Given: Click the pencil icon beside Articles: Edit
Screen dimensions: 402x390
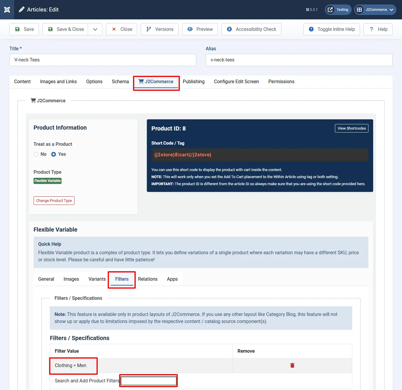Looking at the screenshot, I should [21, 10].
